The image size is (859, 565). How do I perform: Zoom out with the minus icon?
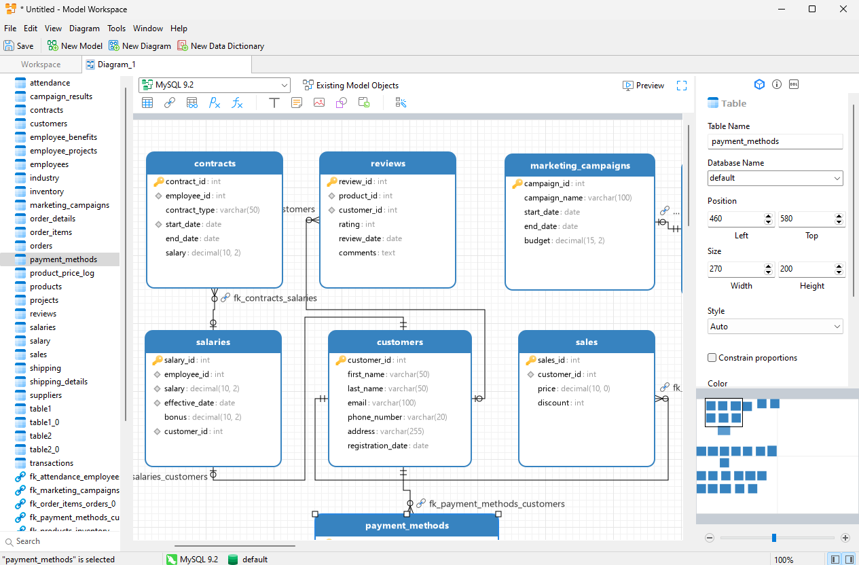710,538
